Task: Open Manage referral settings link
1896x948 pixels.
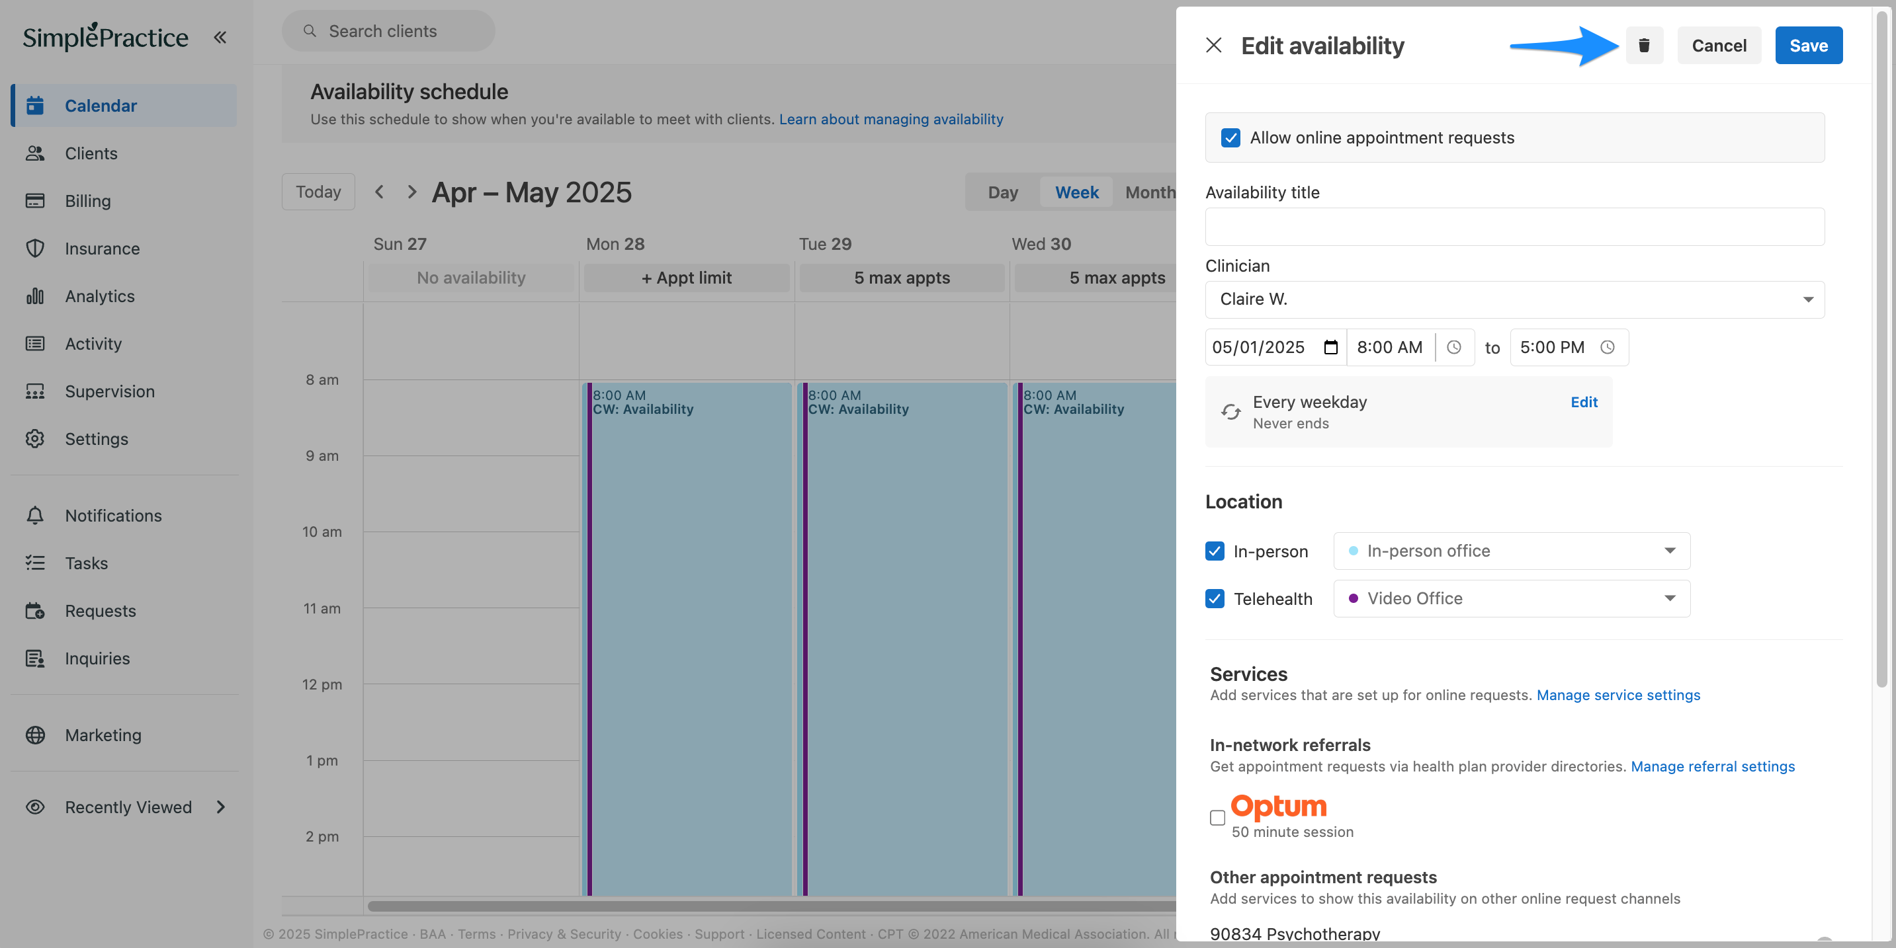Action: click(1713, 766)
